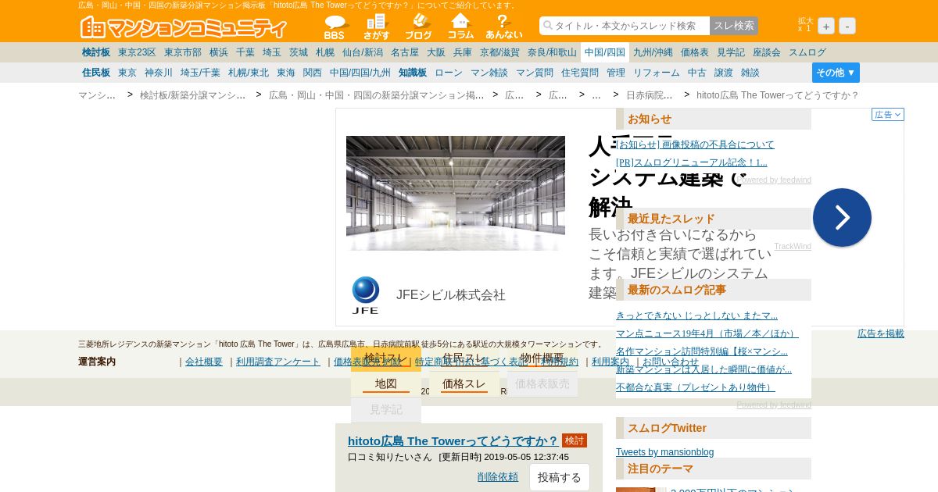Open 会社概要 footer link

(204, 362)
